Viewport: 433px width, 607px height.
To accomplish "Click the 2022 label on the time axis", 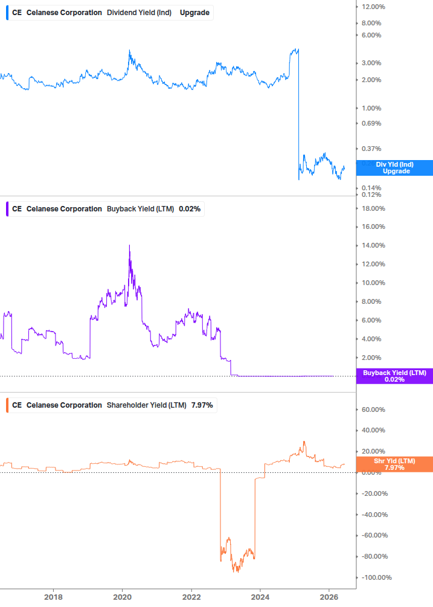I will click(191, 597).
